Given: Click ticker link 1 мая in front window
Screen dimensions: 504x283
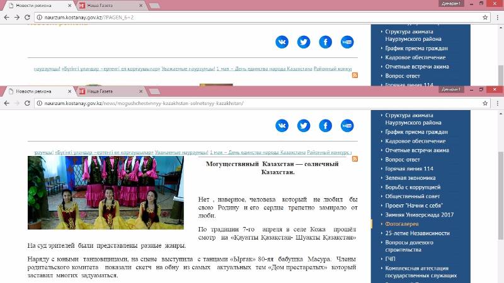Looking at the screenshot, I should [x=258, y=152].
